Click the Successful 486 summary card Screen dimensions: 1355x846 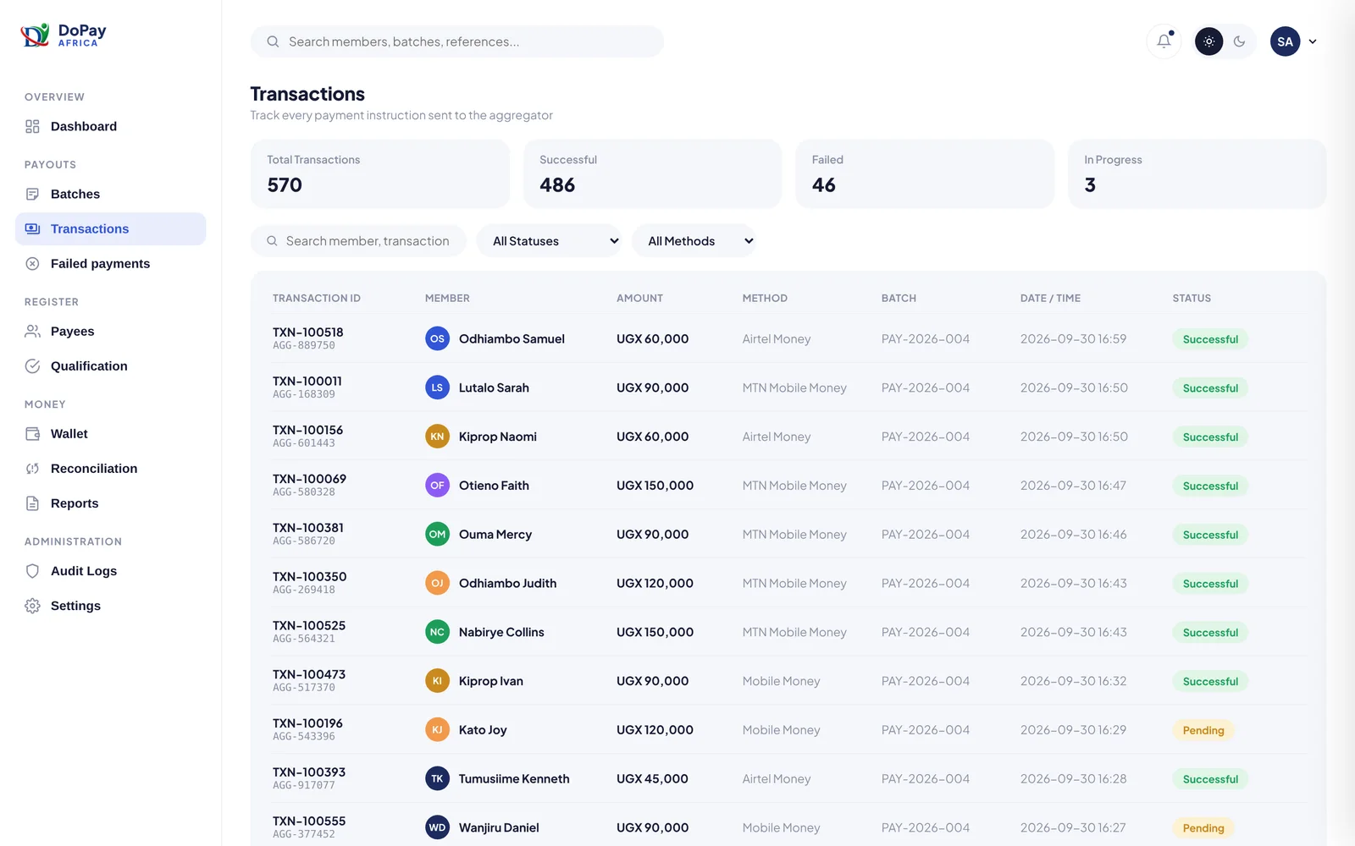pos(653,173)
